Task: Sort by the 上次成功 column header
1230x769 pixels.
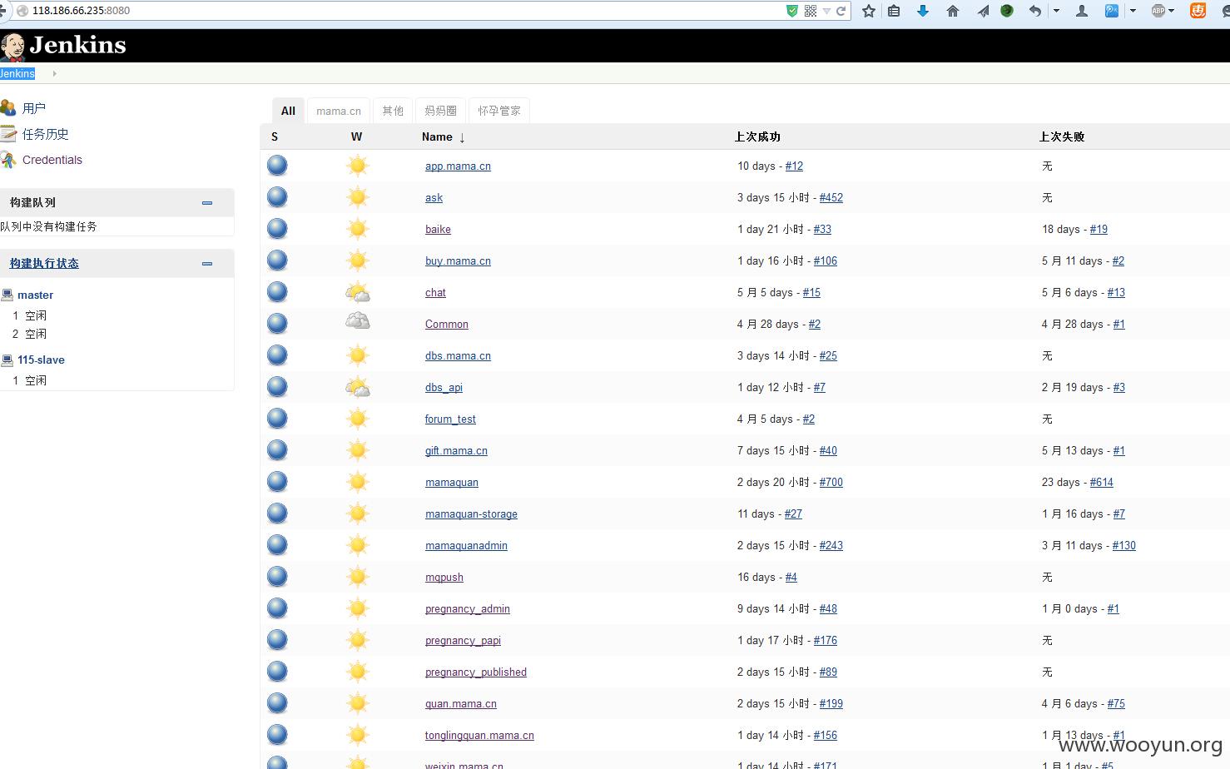Action: click(757, 136)
